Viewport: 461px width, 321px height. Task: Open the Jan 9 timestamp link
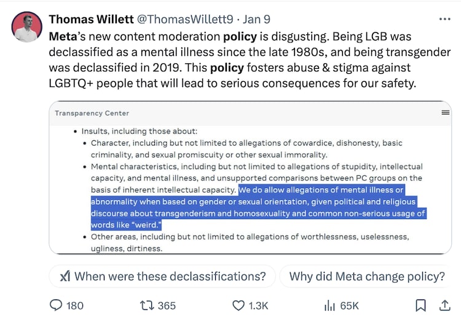click(x=256, y=20)
